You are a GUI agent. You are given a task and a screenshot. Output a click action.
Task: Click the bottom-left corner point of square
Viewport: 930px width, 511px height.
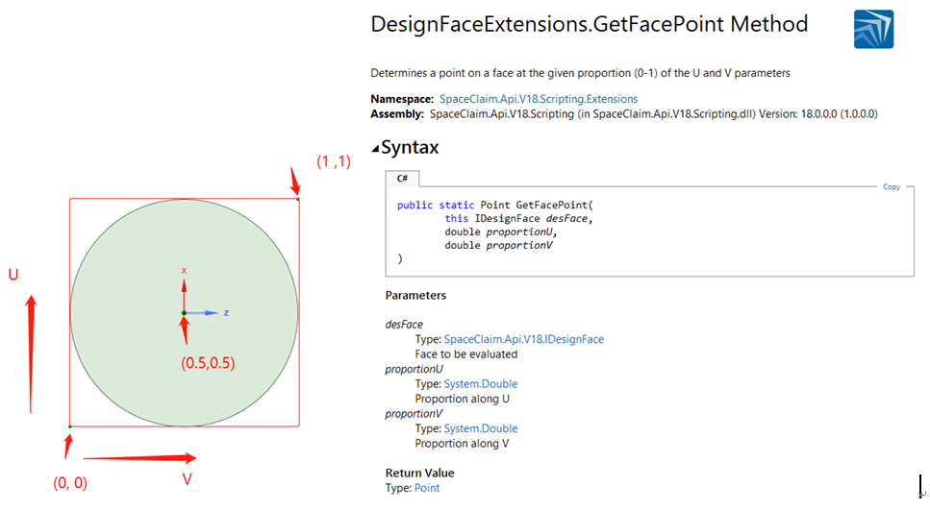(69, 426)
